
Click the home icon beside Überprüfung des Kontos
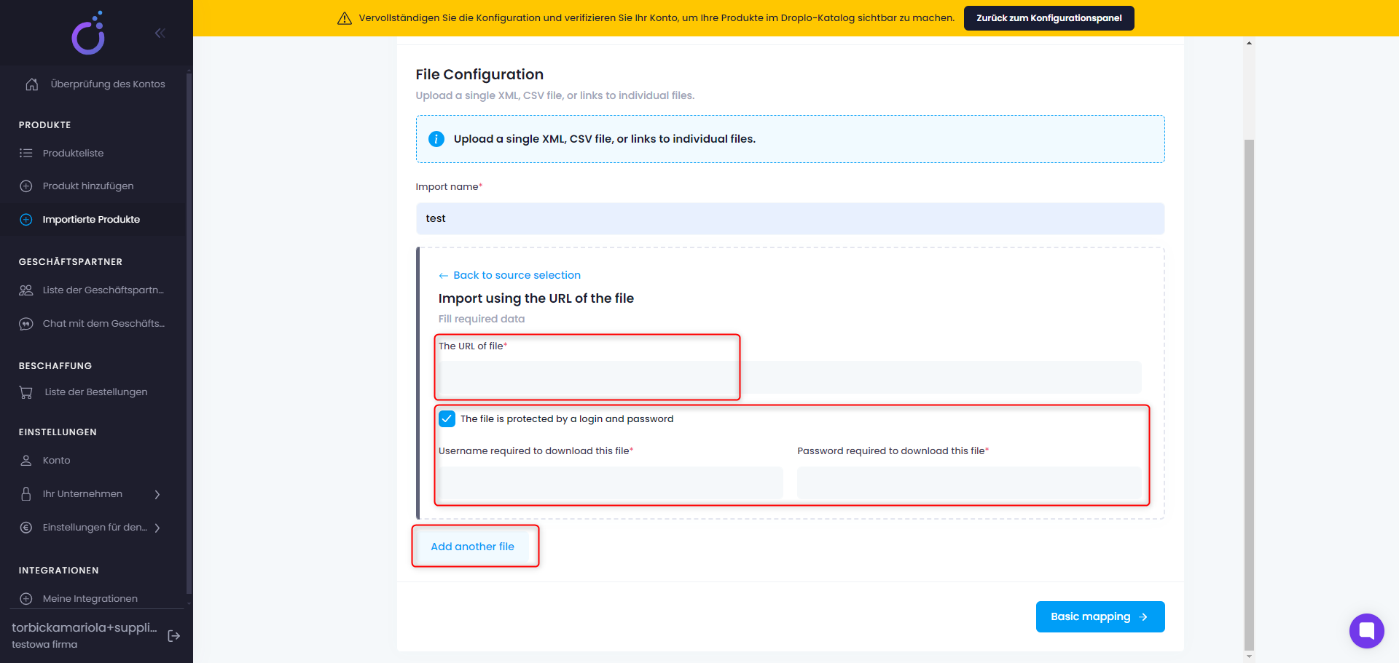(x=31, y=84)
